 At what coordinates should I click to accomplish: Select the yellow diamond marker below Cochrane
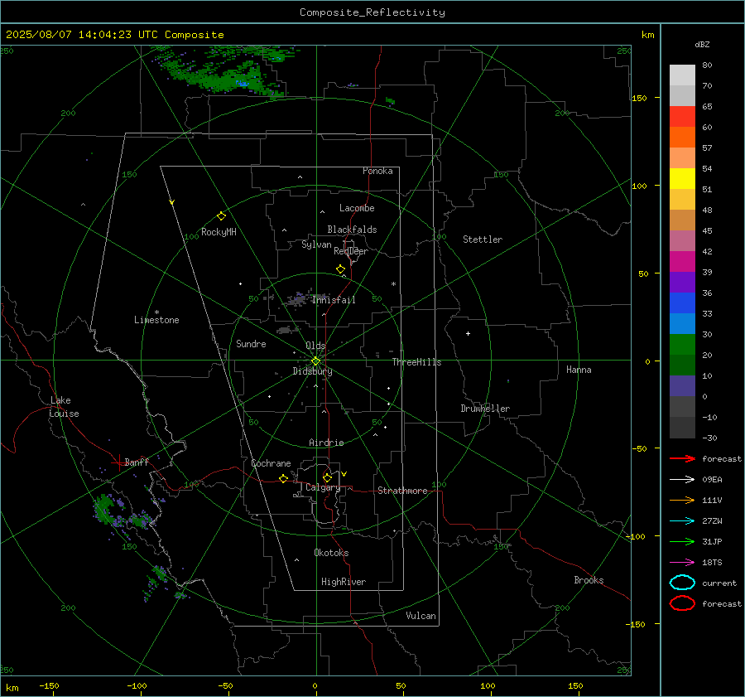(284, 478)
